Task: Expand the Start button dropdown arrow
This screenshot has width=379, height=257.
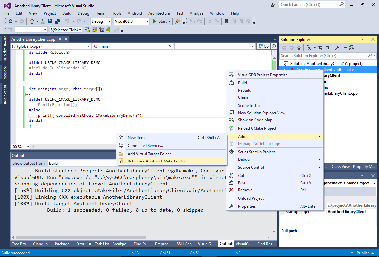Action: 169,21
